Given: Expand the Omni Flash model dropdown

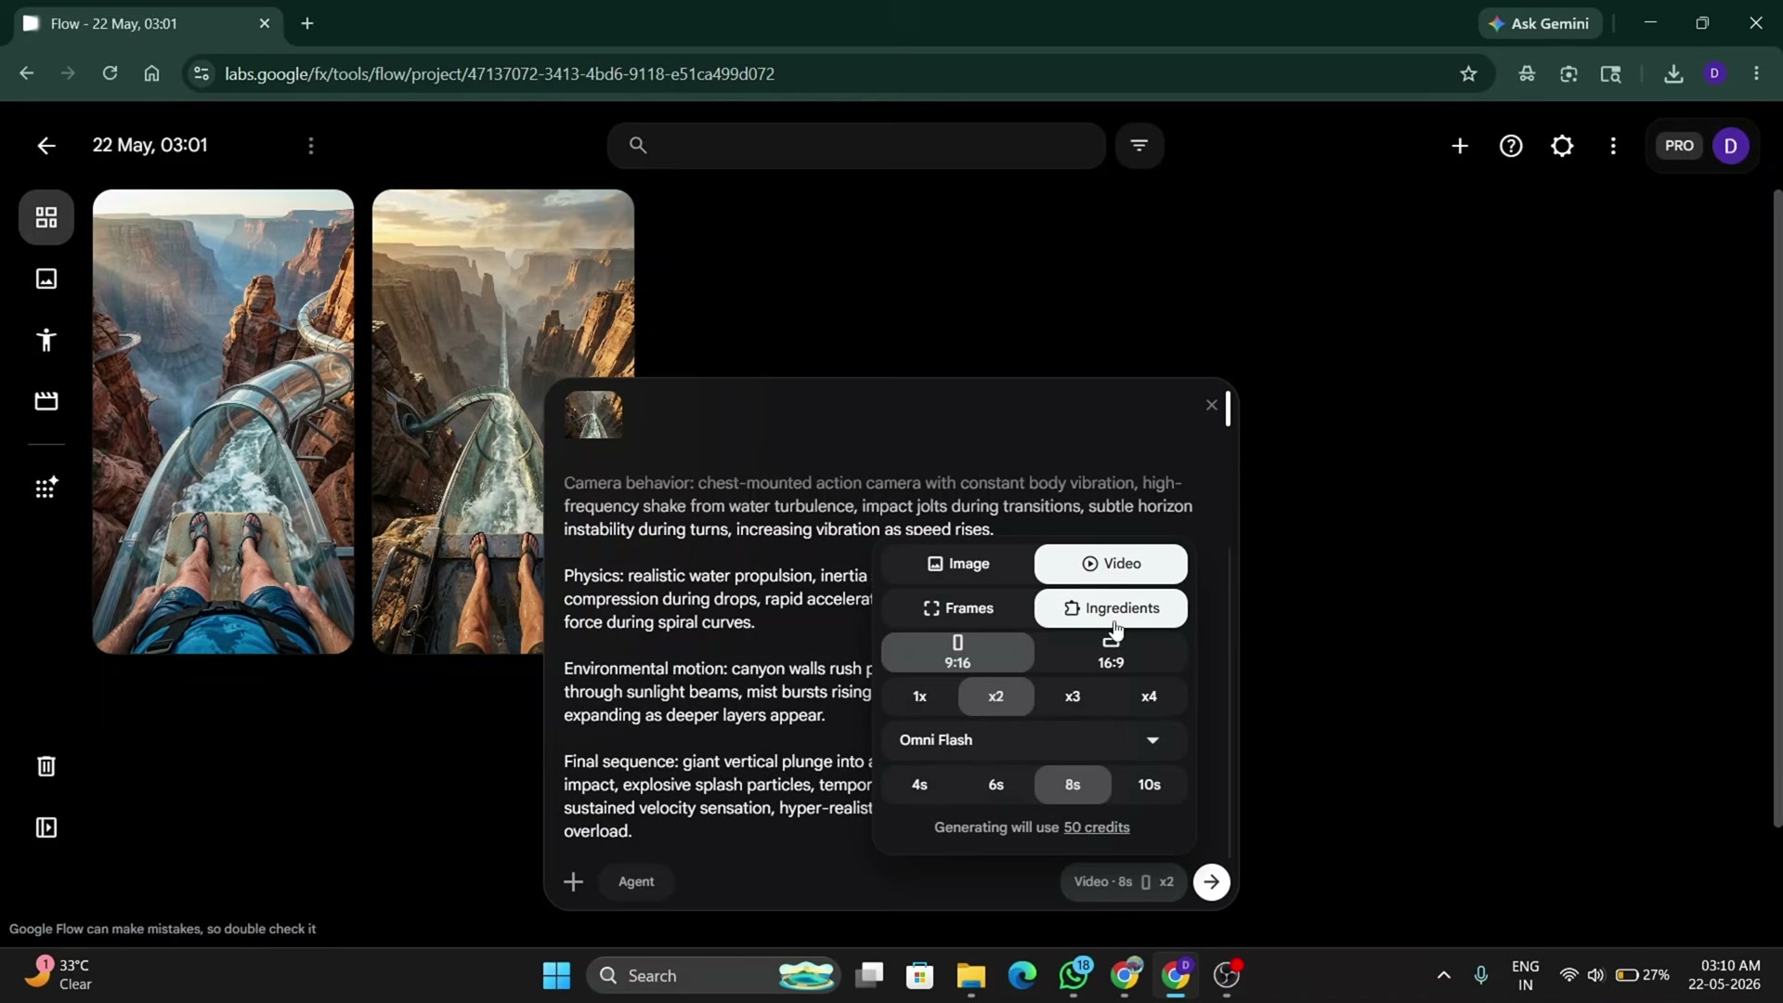Looking at the screenshot, I should click(x=1035, y=740).
